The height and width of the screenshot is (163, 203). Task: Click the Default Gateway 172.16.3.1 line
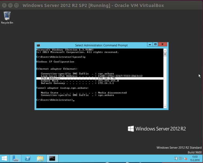77,83
